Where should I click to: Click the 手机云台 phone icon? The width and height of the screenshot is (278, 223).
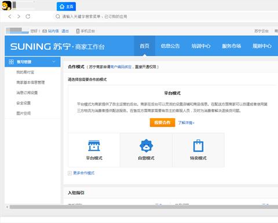pos(78,31)
